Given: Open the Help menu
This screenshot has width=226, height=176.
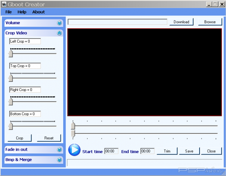Looking at the screenshot, I should [x=22, y=12].
